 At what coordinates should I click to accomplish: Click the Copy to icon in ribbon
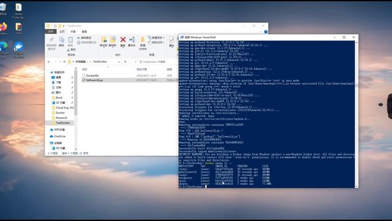(x=113, y=40)
